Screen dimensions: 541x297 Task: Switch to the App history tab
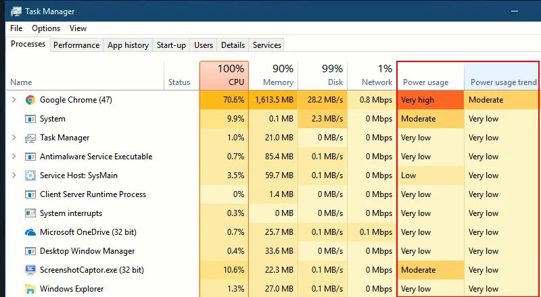pos(128,45)
